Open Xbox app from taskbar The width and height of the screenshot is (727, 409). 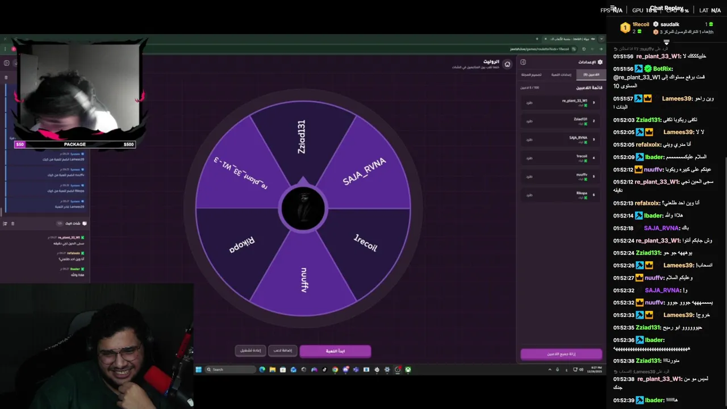click(408, 369)
